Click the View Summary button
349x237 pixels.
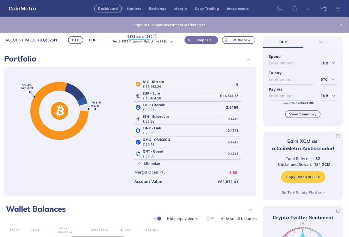(x=303, y=114)
